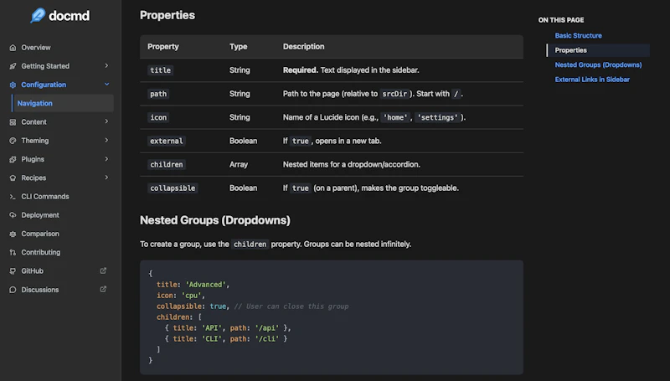Click the external link icon beside GitHub

point(103,270)
